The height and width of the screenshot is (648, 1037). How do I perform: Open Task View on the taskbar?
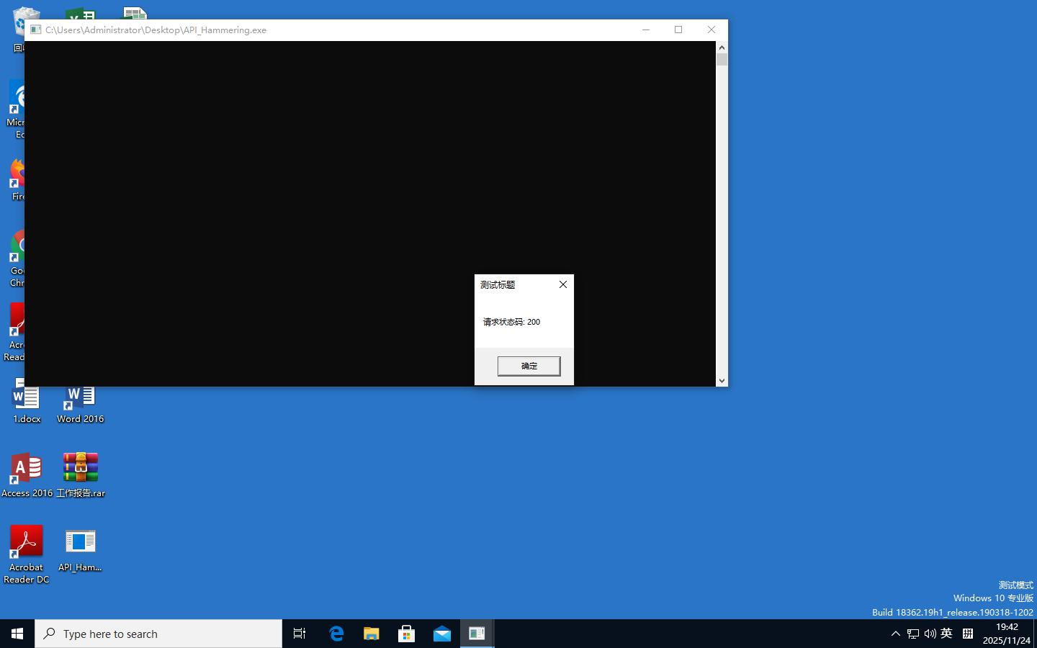point(300,634)
